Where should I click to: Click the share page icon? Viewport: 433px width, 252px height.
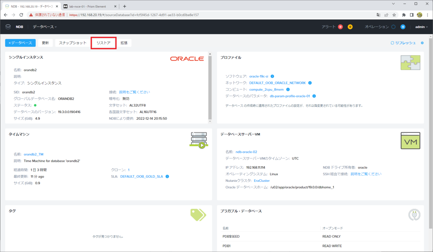coord(386,15)
